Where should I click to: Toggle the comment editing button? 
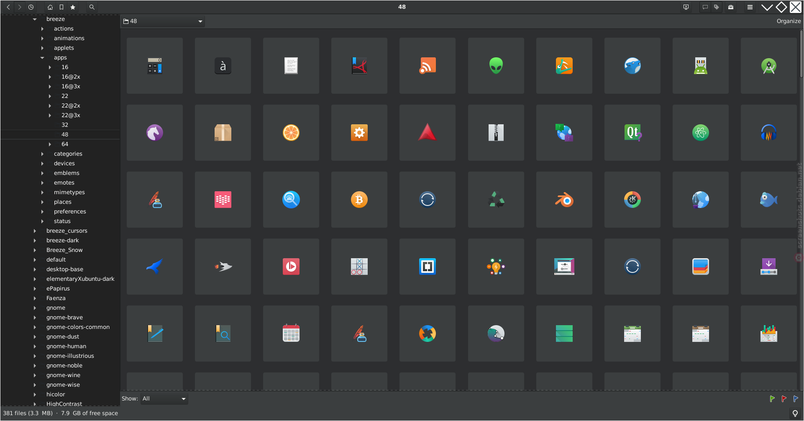(705, 7)
